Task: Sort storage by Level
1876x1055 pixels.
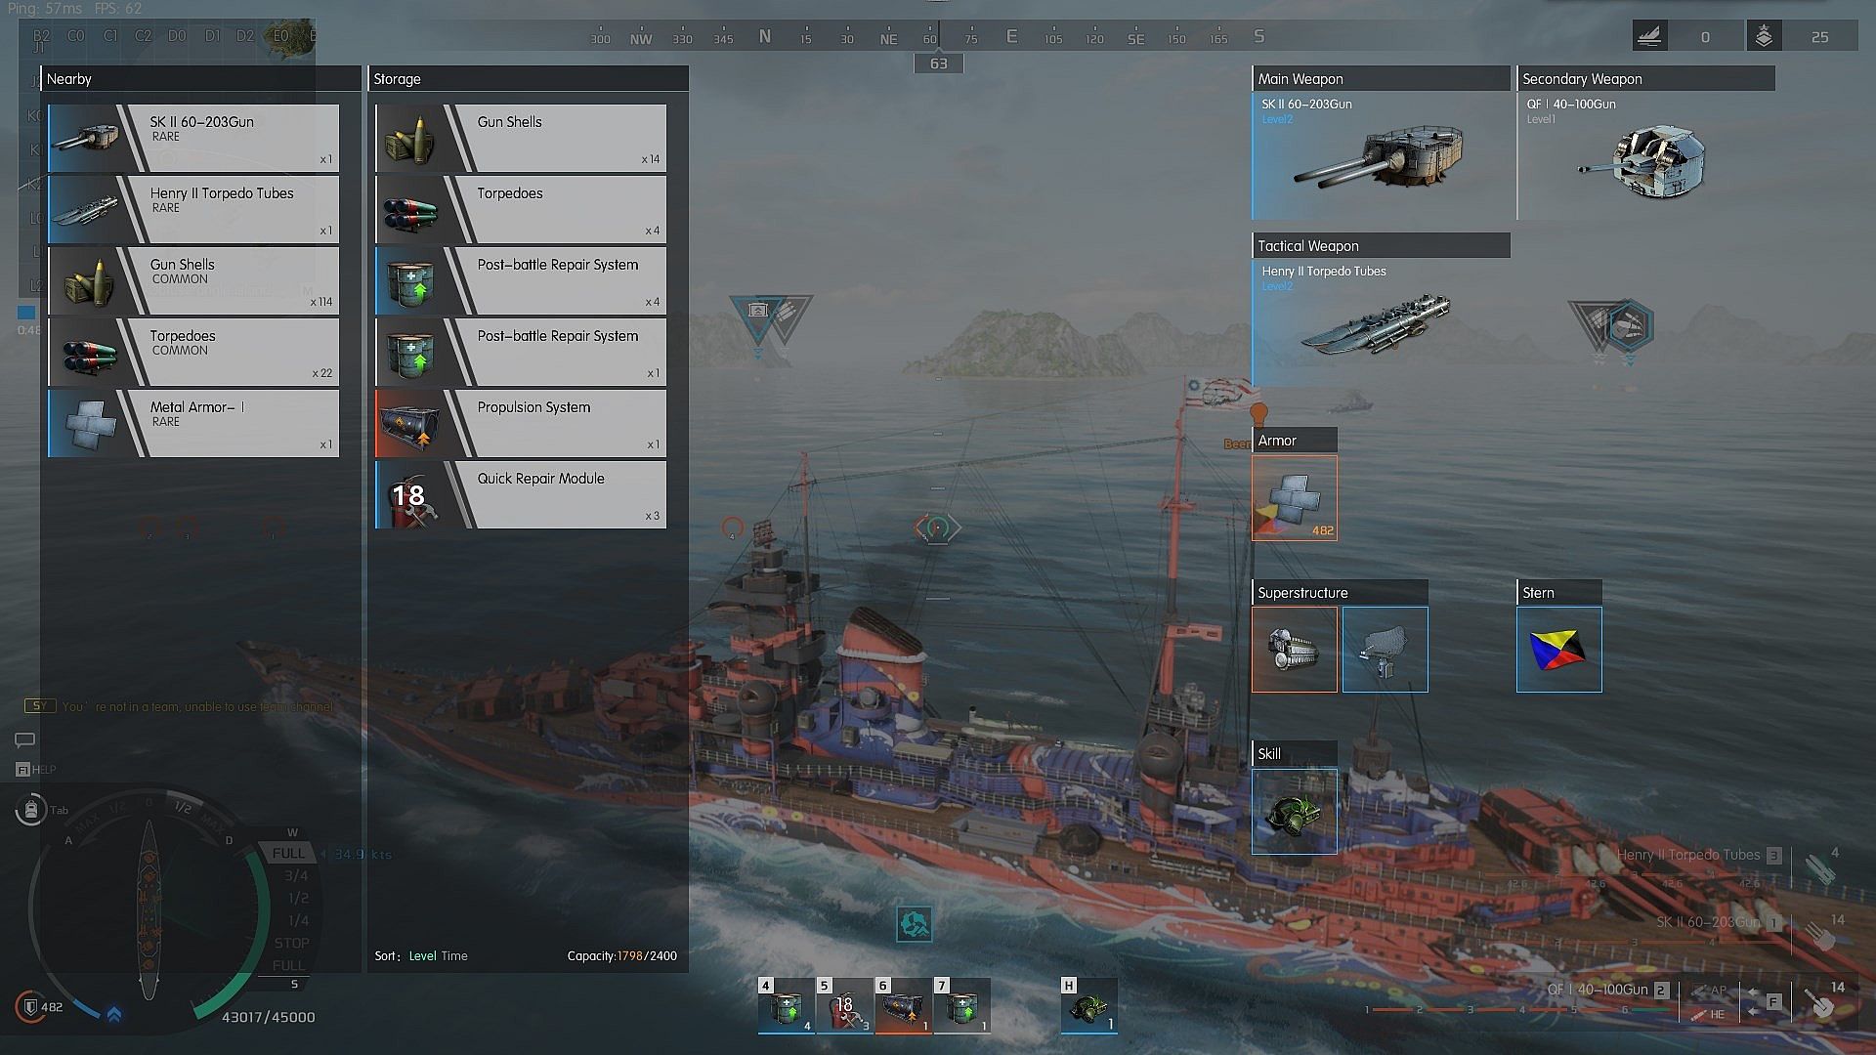Action: coord(422,956)
